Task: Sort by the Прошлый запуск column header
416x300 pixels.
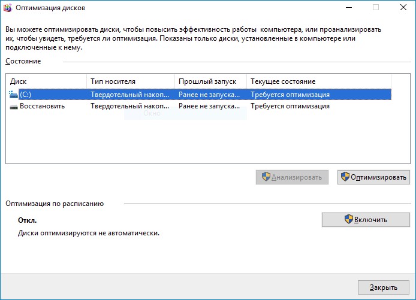Action: click(x=210, y=81)
